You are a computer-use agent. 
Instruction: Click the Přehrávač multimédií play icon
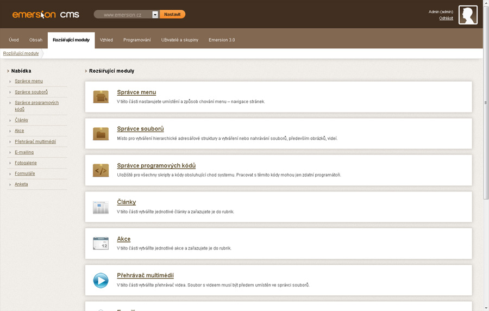[x=101, y=280]
